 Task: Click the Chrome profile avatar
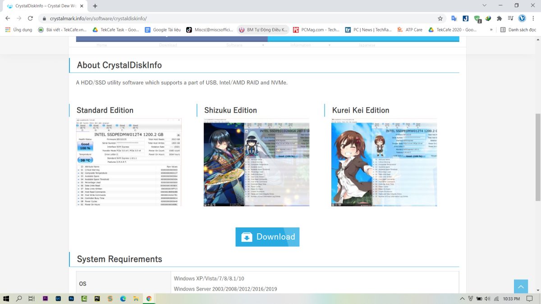[522, 18]
